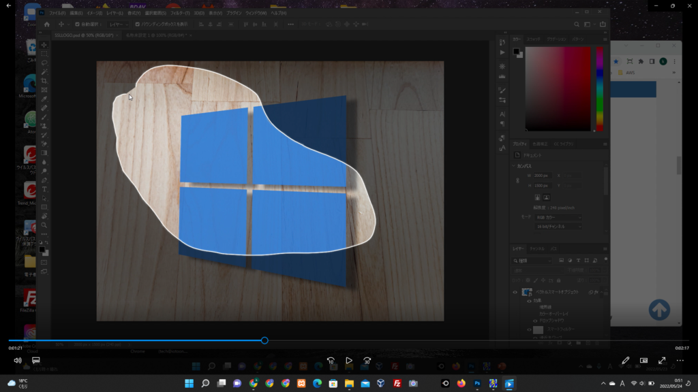Go back with the top-left arrow
The height and width of the screenshot is (392, 698).
[8, 5]
